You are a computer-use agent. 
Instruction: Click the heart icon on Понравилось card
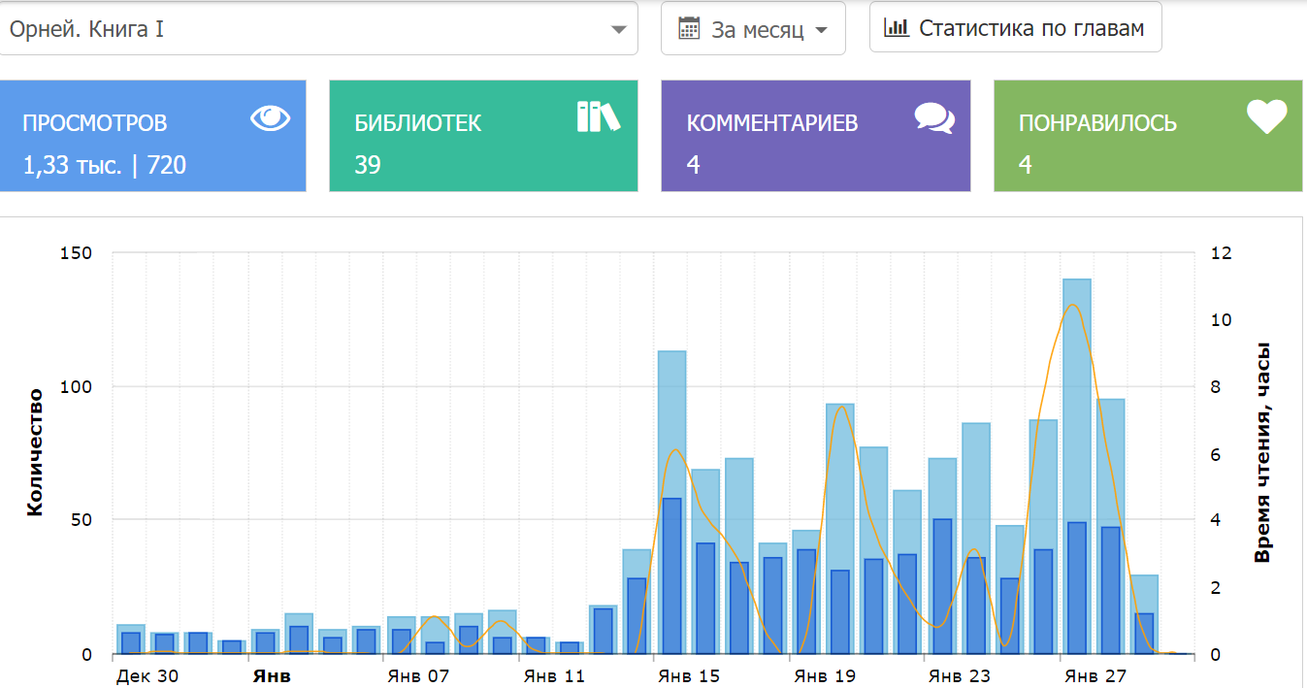point(1266,117)
